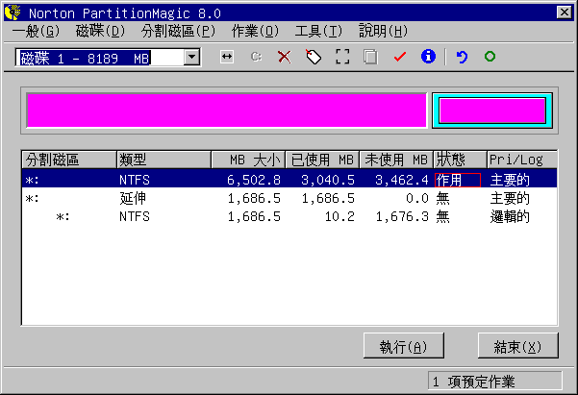Open the disk selection dropdown arrow

pos(191,57)
